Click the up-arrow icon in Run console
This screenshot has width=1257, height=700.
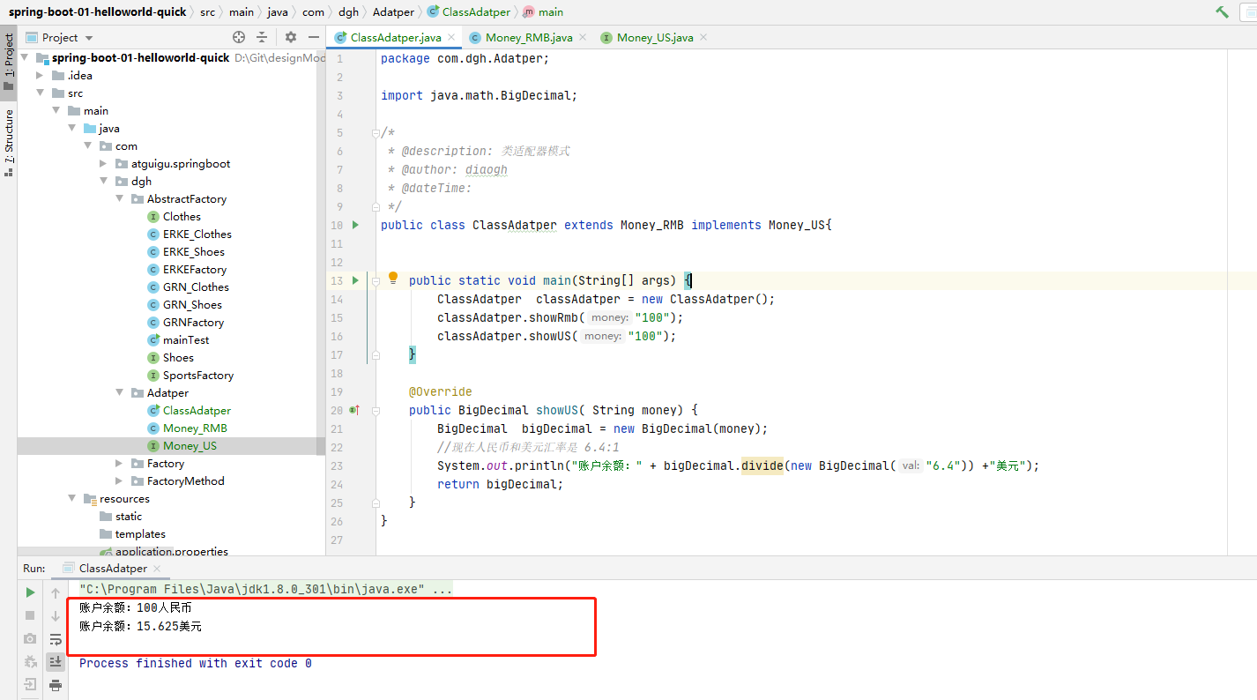tap(56, 592)
